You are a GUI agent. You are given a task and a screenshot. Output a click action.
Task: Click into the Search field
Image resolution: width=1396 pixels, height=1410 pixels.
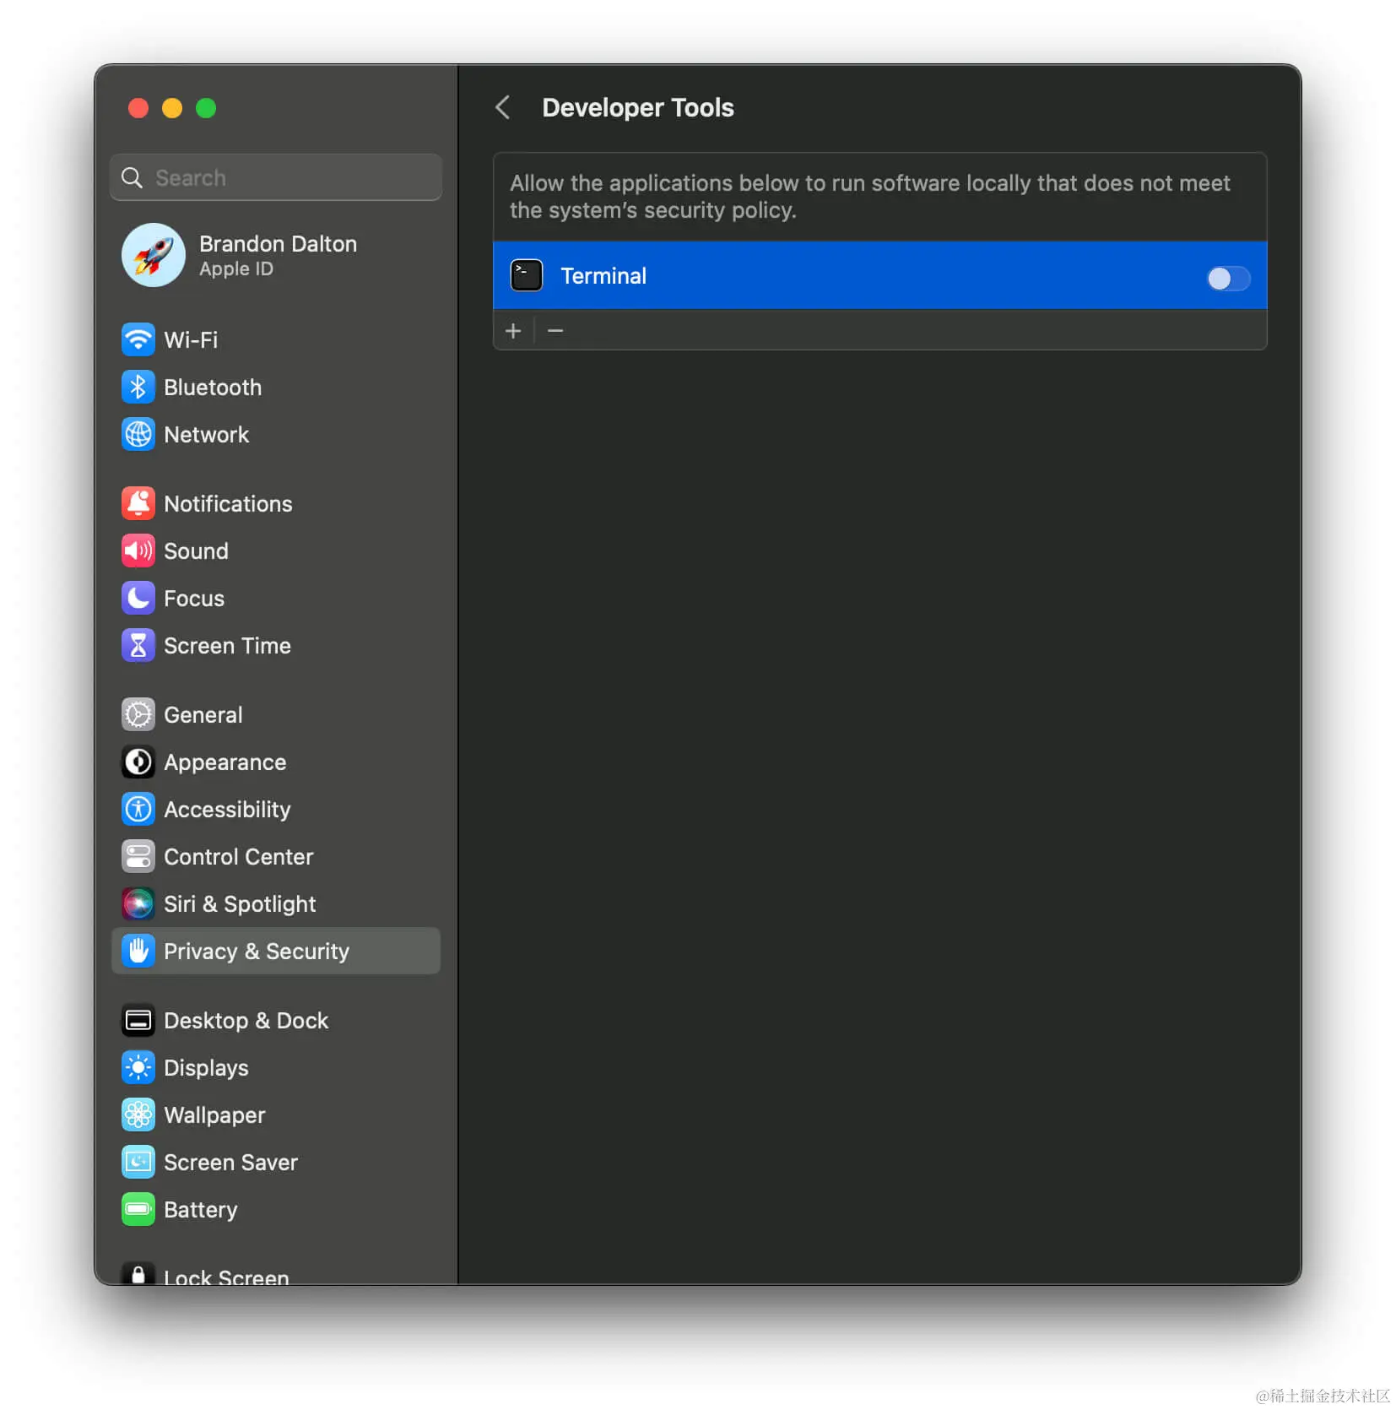pyautogui.click(x=275, y=177)
